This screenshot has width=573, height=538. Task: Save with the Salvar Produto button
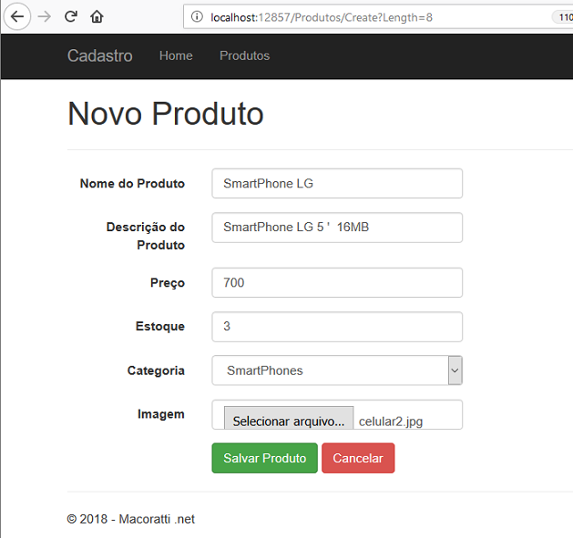(264, 458)
